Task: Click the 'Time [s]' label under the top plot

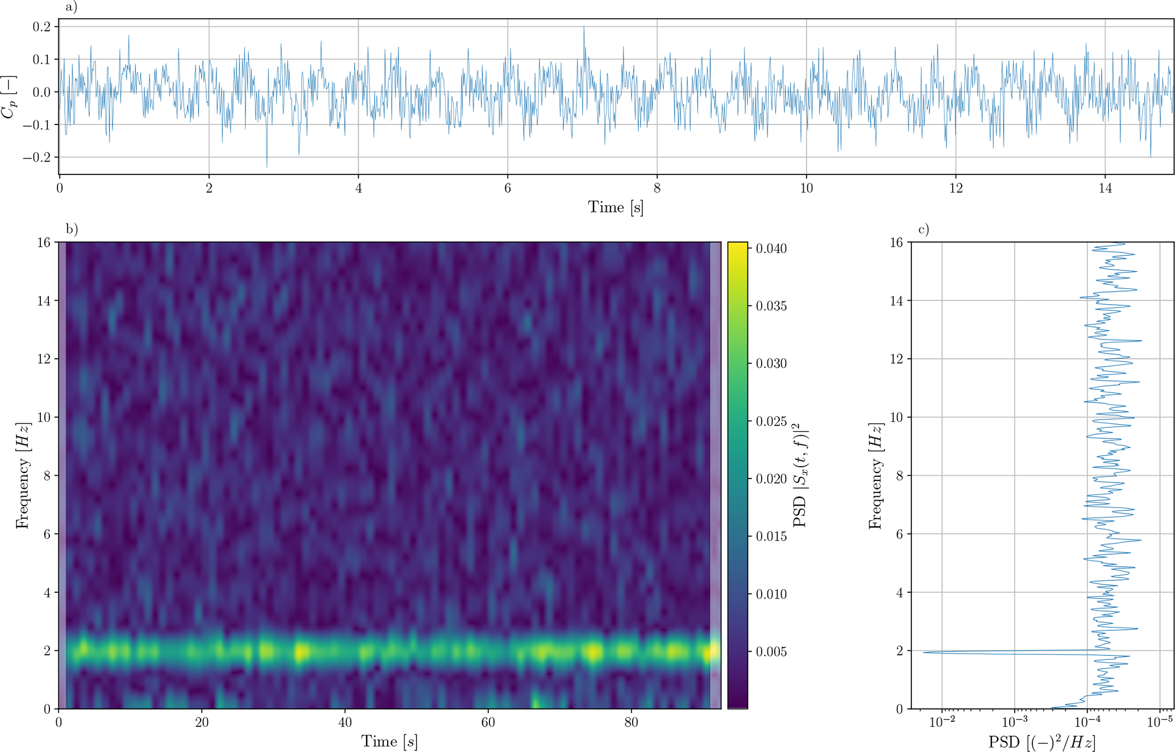Action: coord(616,207)
